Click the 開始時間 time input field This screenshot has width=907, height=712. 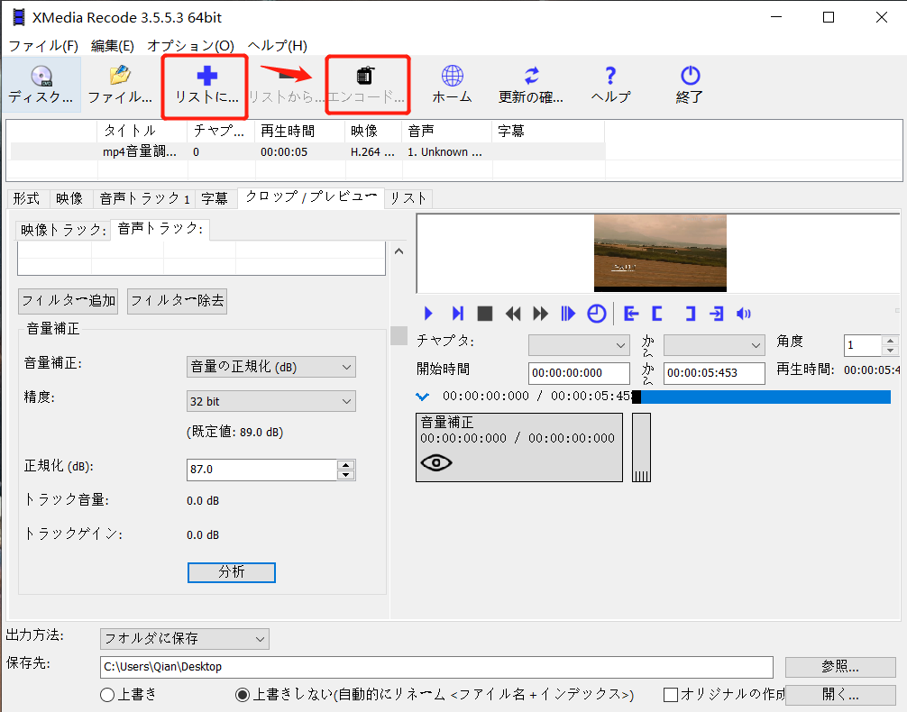[579, 373]
